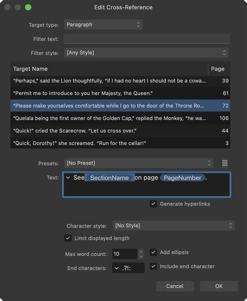Click the OK button
The height and width of the screenshot is (301, 247).
pos(219,286)
